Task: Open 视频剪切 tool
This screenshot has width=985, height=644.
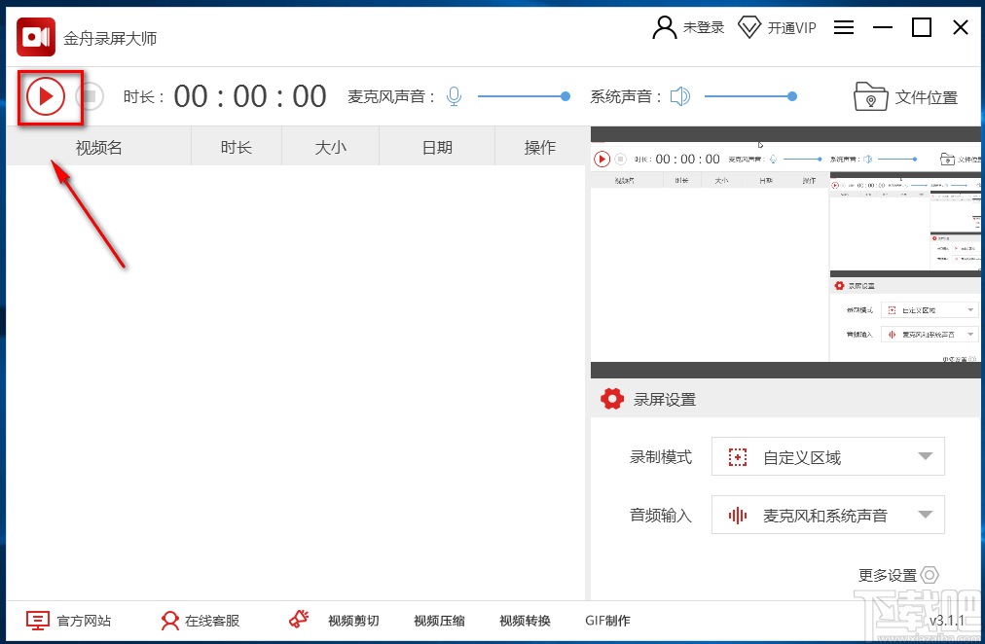Action: point(353,621)
